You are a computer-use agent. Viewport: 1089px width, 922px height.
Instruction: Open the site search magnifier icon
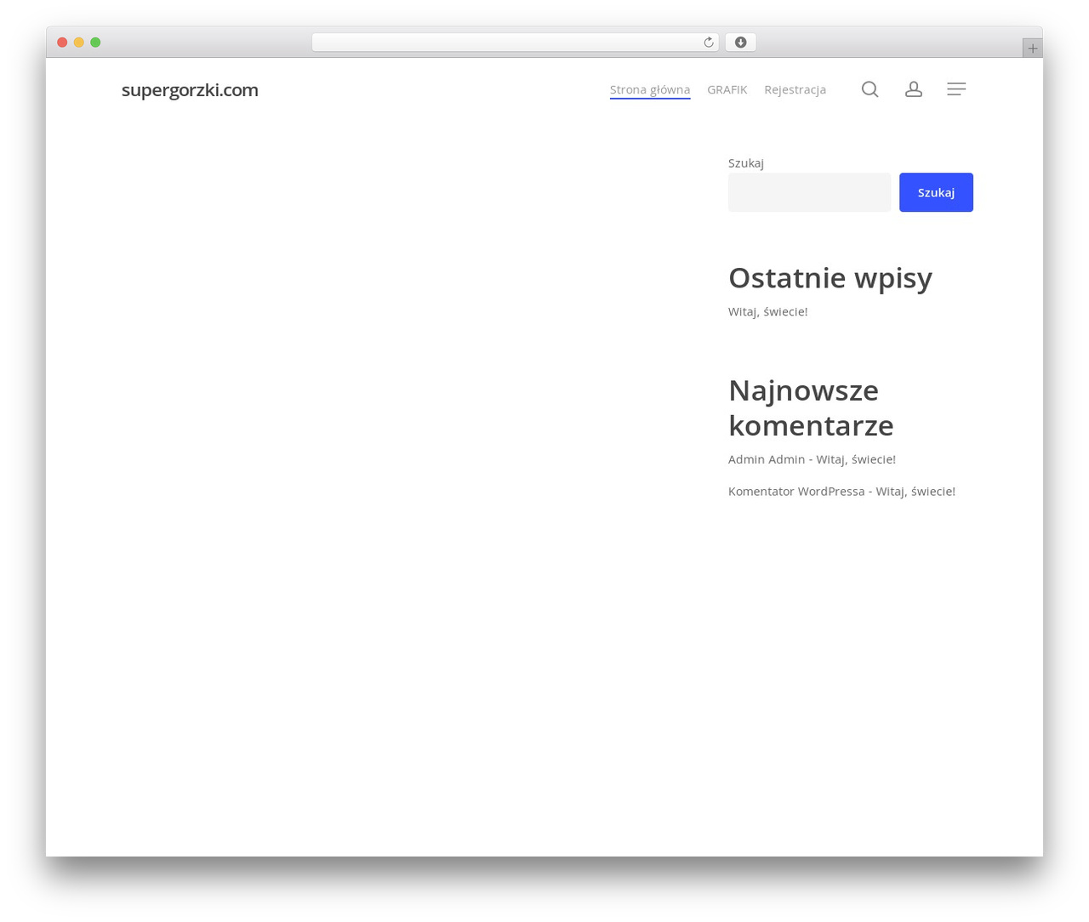(869, 89)
